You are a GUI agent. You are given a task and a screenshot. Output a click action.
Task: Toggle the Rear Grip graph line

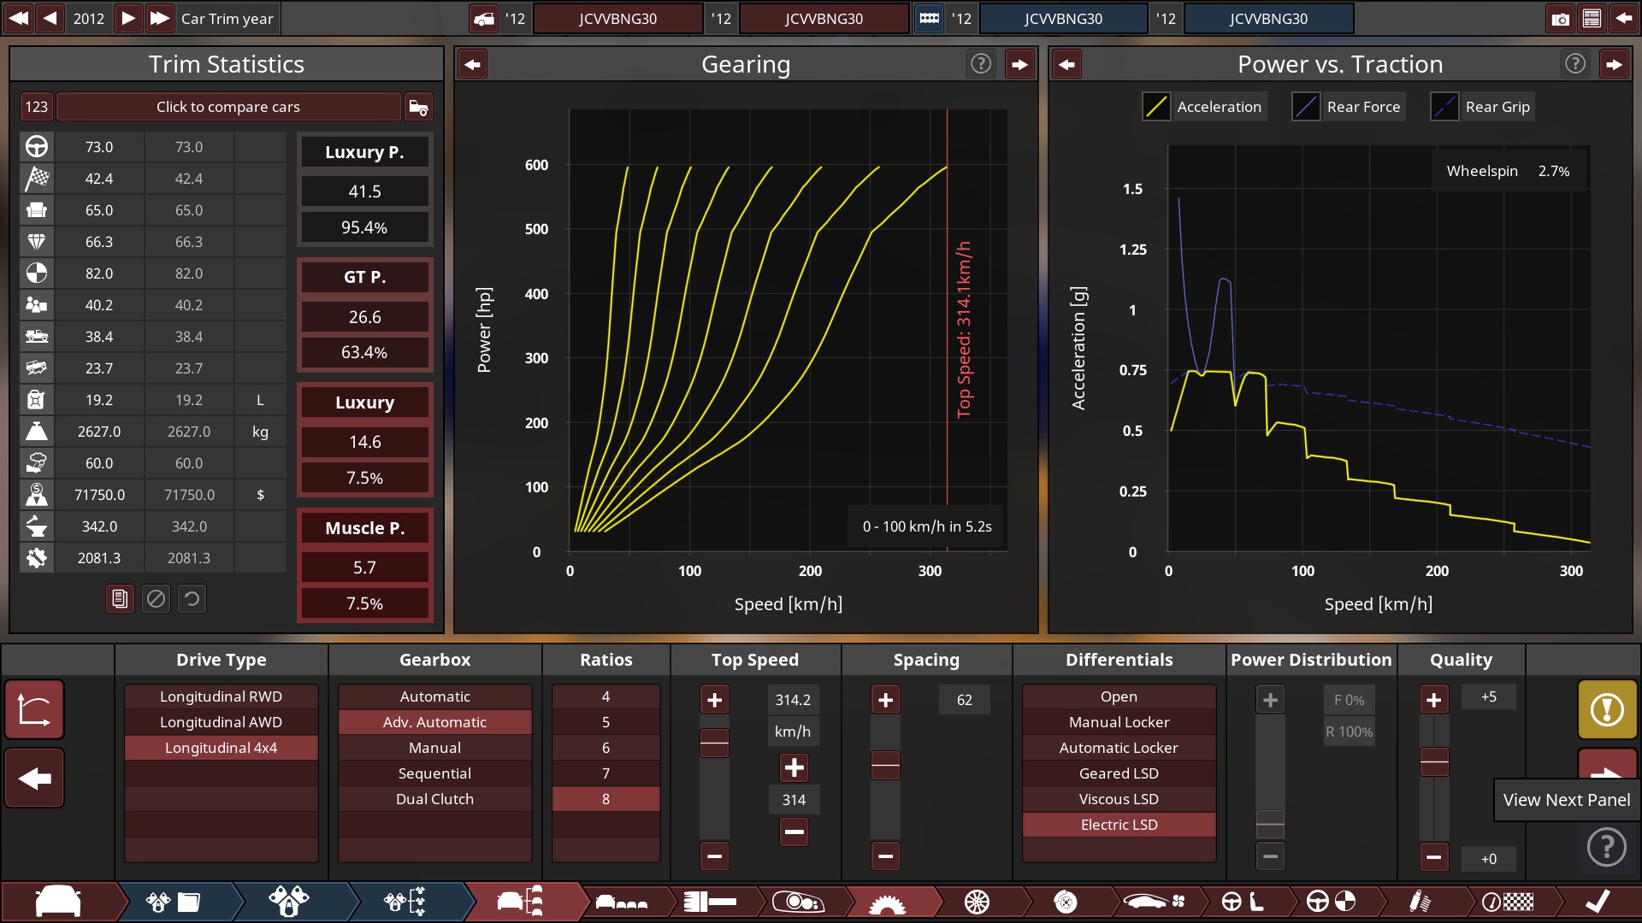click(x=1444, y=107)
